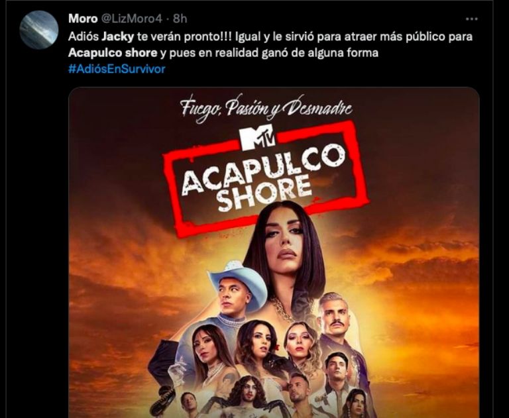Open Moro's profile avatar picture
The height and width of the screenshot is (418, 509).
click(x=39, y=30)
